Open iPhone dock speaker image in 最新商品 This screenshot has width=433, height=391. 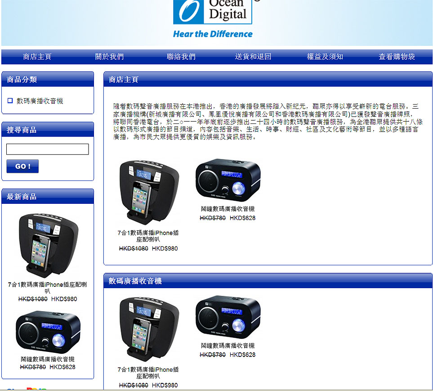click(48, 245)
